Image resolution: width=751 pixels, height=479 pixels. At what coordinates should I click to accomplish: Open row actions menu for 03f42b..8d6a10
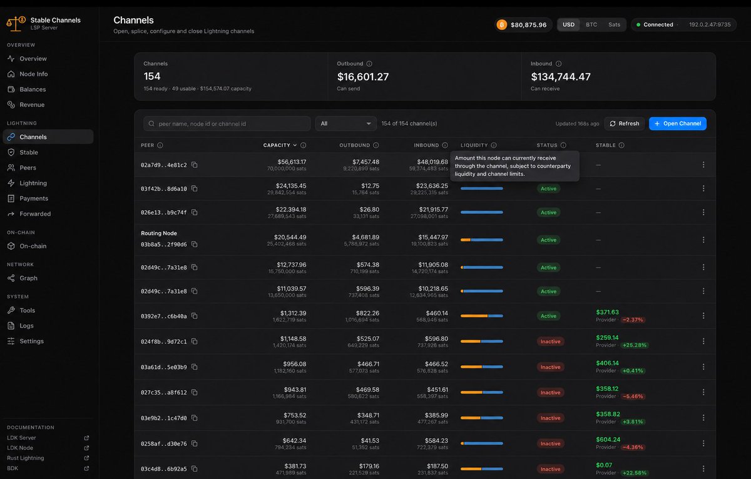(x=703, y=189)
